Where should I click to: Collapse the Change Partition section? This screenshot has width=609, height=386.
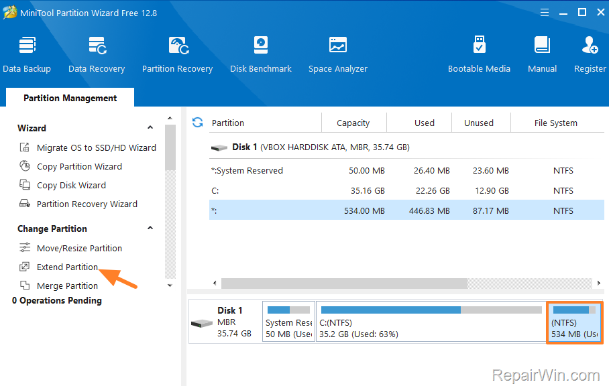click(x=150, y=229)
